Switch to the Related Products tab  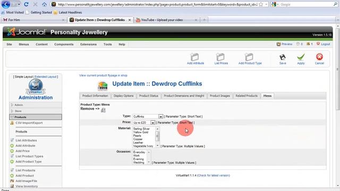click(x=246, y=95)
